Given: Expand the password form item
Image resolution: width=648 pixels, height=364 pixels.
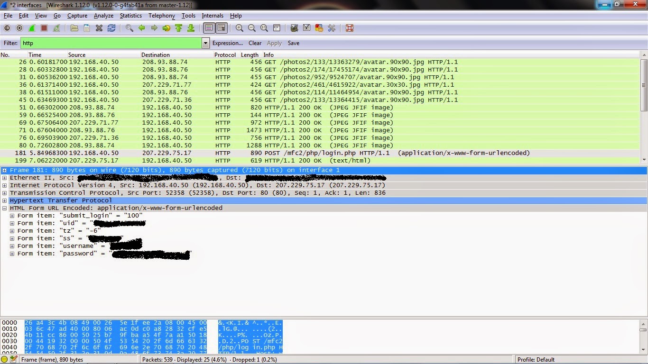Looking at the screenshot, I should click(x=12, y=254).
